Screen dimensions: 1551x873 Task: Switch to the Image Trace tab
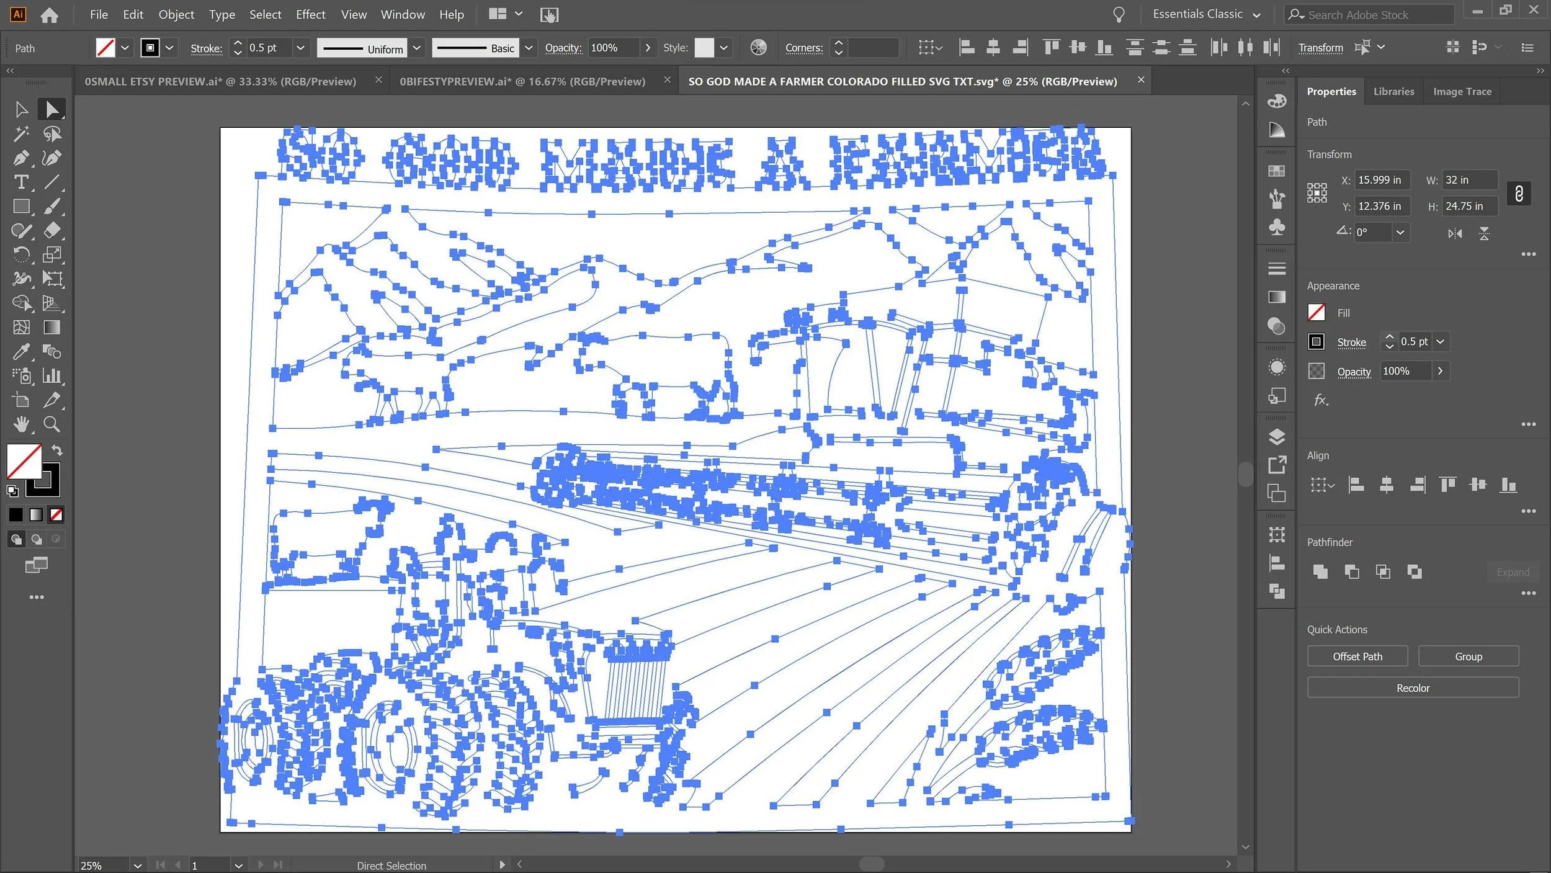(1462, 92)
